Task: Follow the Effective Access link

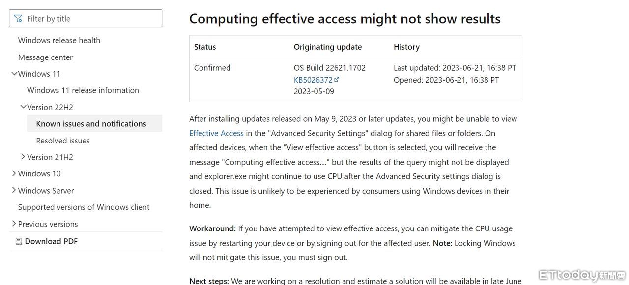Action: coord(216,133)
